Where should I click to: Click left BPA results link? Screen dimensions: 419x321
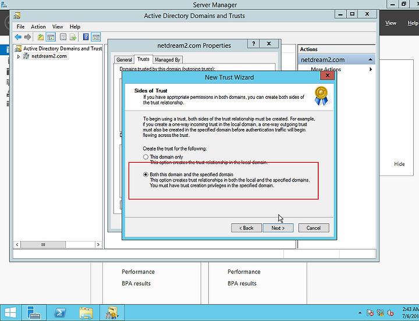coord(136,283)
